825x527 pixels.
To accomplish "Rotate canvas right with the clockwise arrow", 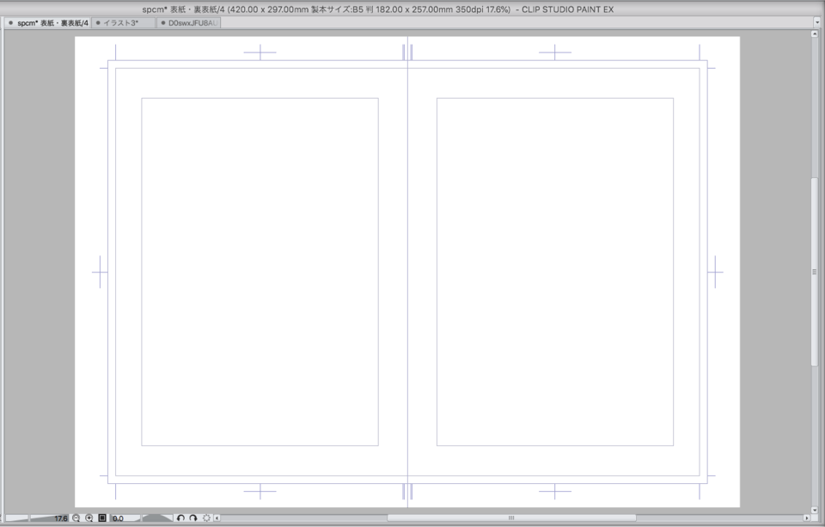I will coord(193,518).
